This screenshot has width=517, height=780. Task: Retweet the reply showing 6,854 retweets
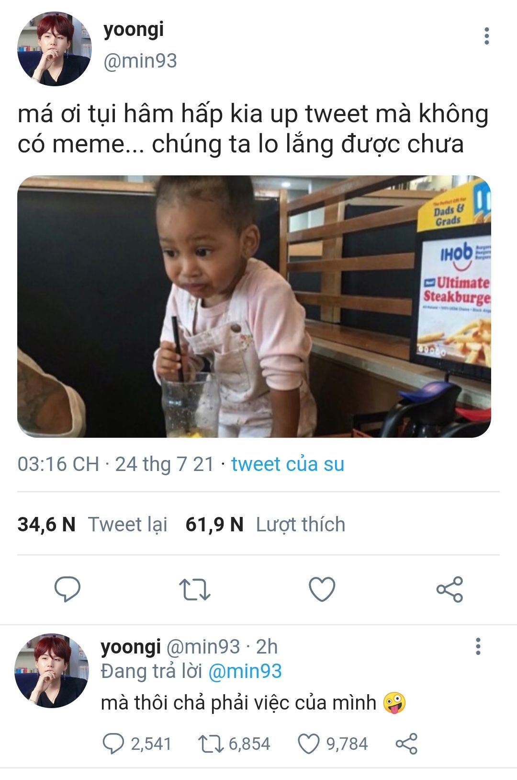[235, 744]
